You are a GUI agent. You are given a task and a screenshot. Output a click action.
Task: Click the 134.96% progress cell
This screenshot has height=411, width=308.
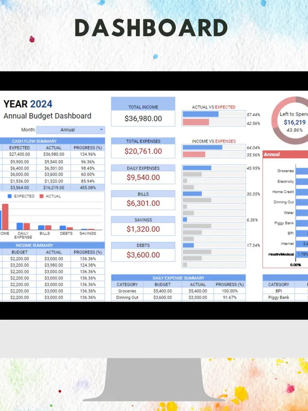click(x=88, y=155)
